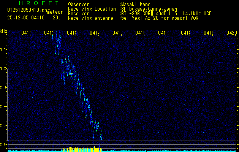Click the 0.6 kHz frequency tick

click(3, 145)
